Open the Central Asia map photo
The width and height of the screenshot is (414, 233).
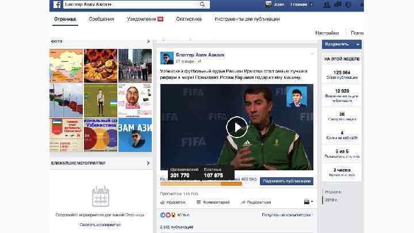(66, 66)
